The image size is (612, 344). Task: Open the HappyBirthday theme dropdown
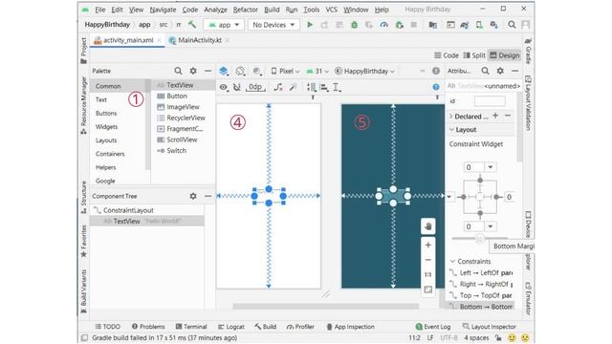(x=364, y=71)
